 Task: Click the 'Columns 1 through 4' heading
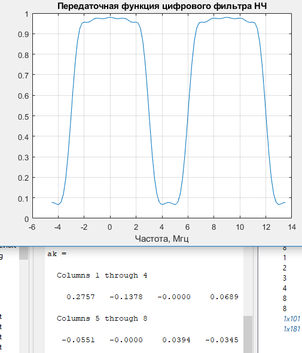pos(102,275)
